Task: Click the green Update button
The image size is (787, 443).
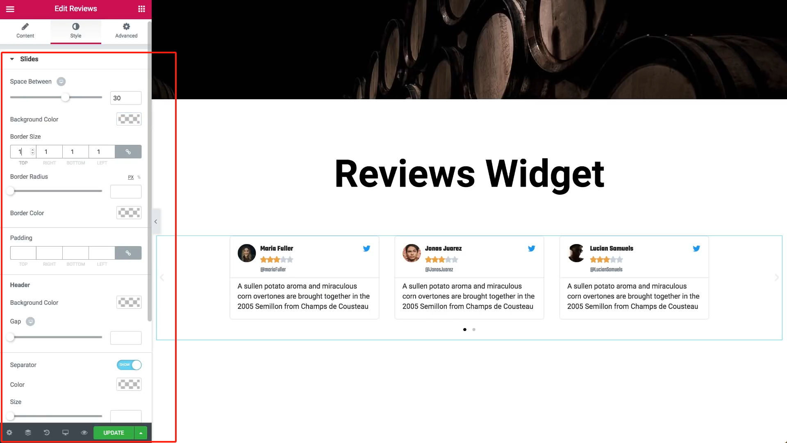Action: coord(114,433)
